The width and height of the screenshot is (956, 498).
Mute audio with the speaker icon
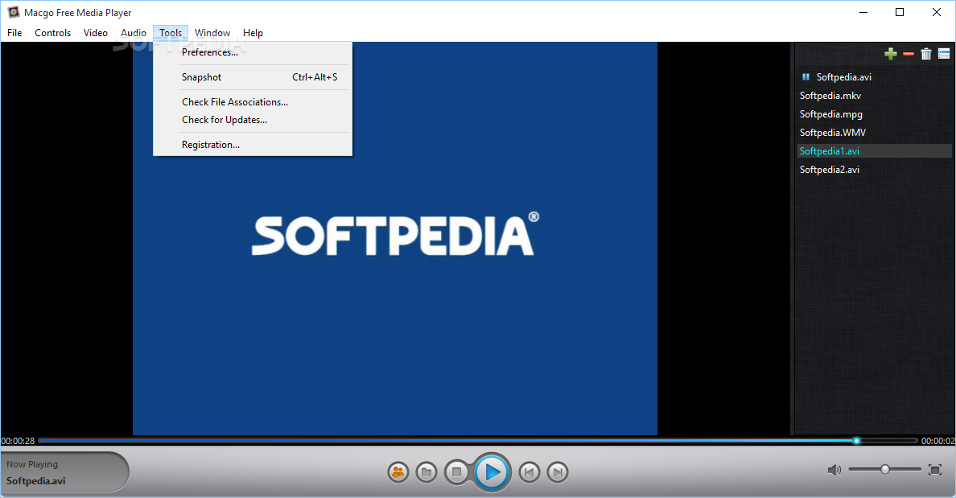click(x=834, y=469)
